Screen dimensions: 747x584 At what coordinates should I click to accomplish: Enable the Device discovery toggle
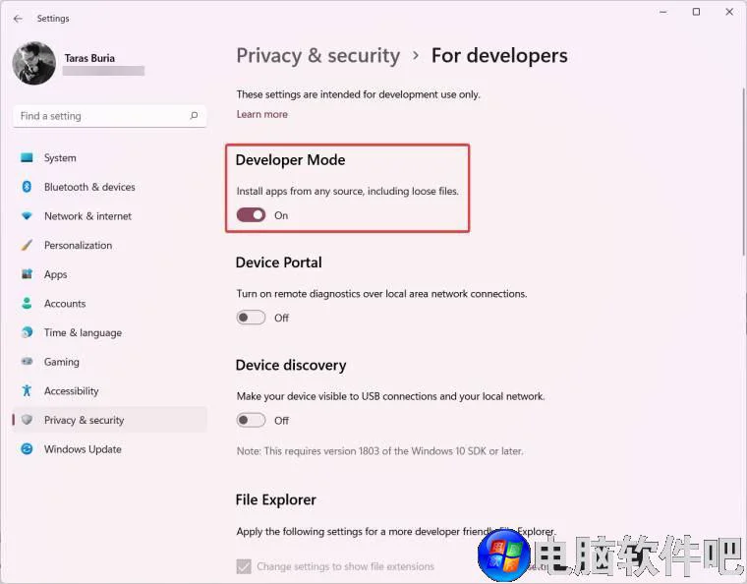(x=251, y=420)
